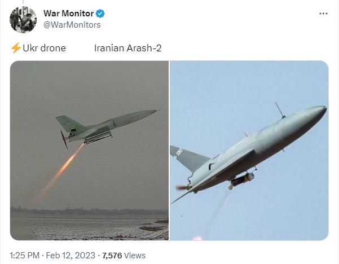
Task: Click the Feb 12, 2023 date
Action: pyautogui.click(x=71, y=256)
